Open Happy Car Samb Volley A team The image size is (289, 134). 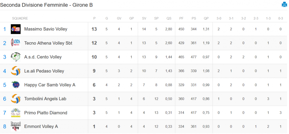click(x=50, y=85)
